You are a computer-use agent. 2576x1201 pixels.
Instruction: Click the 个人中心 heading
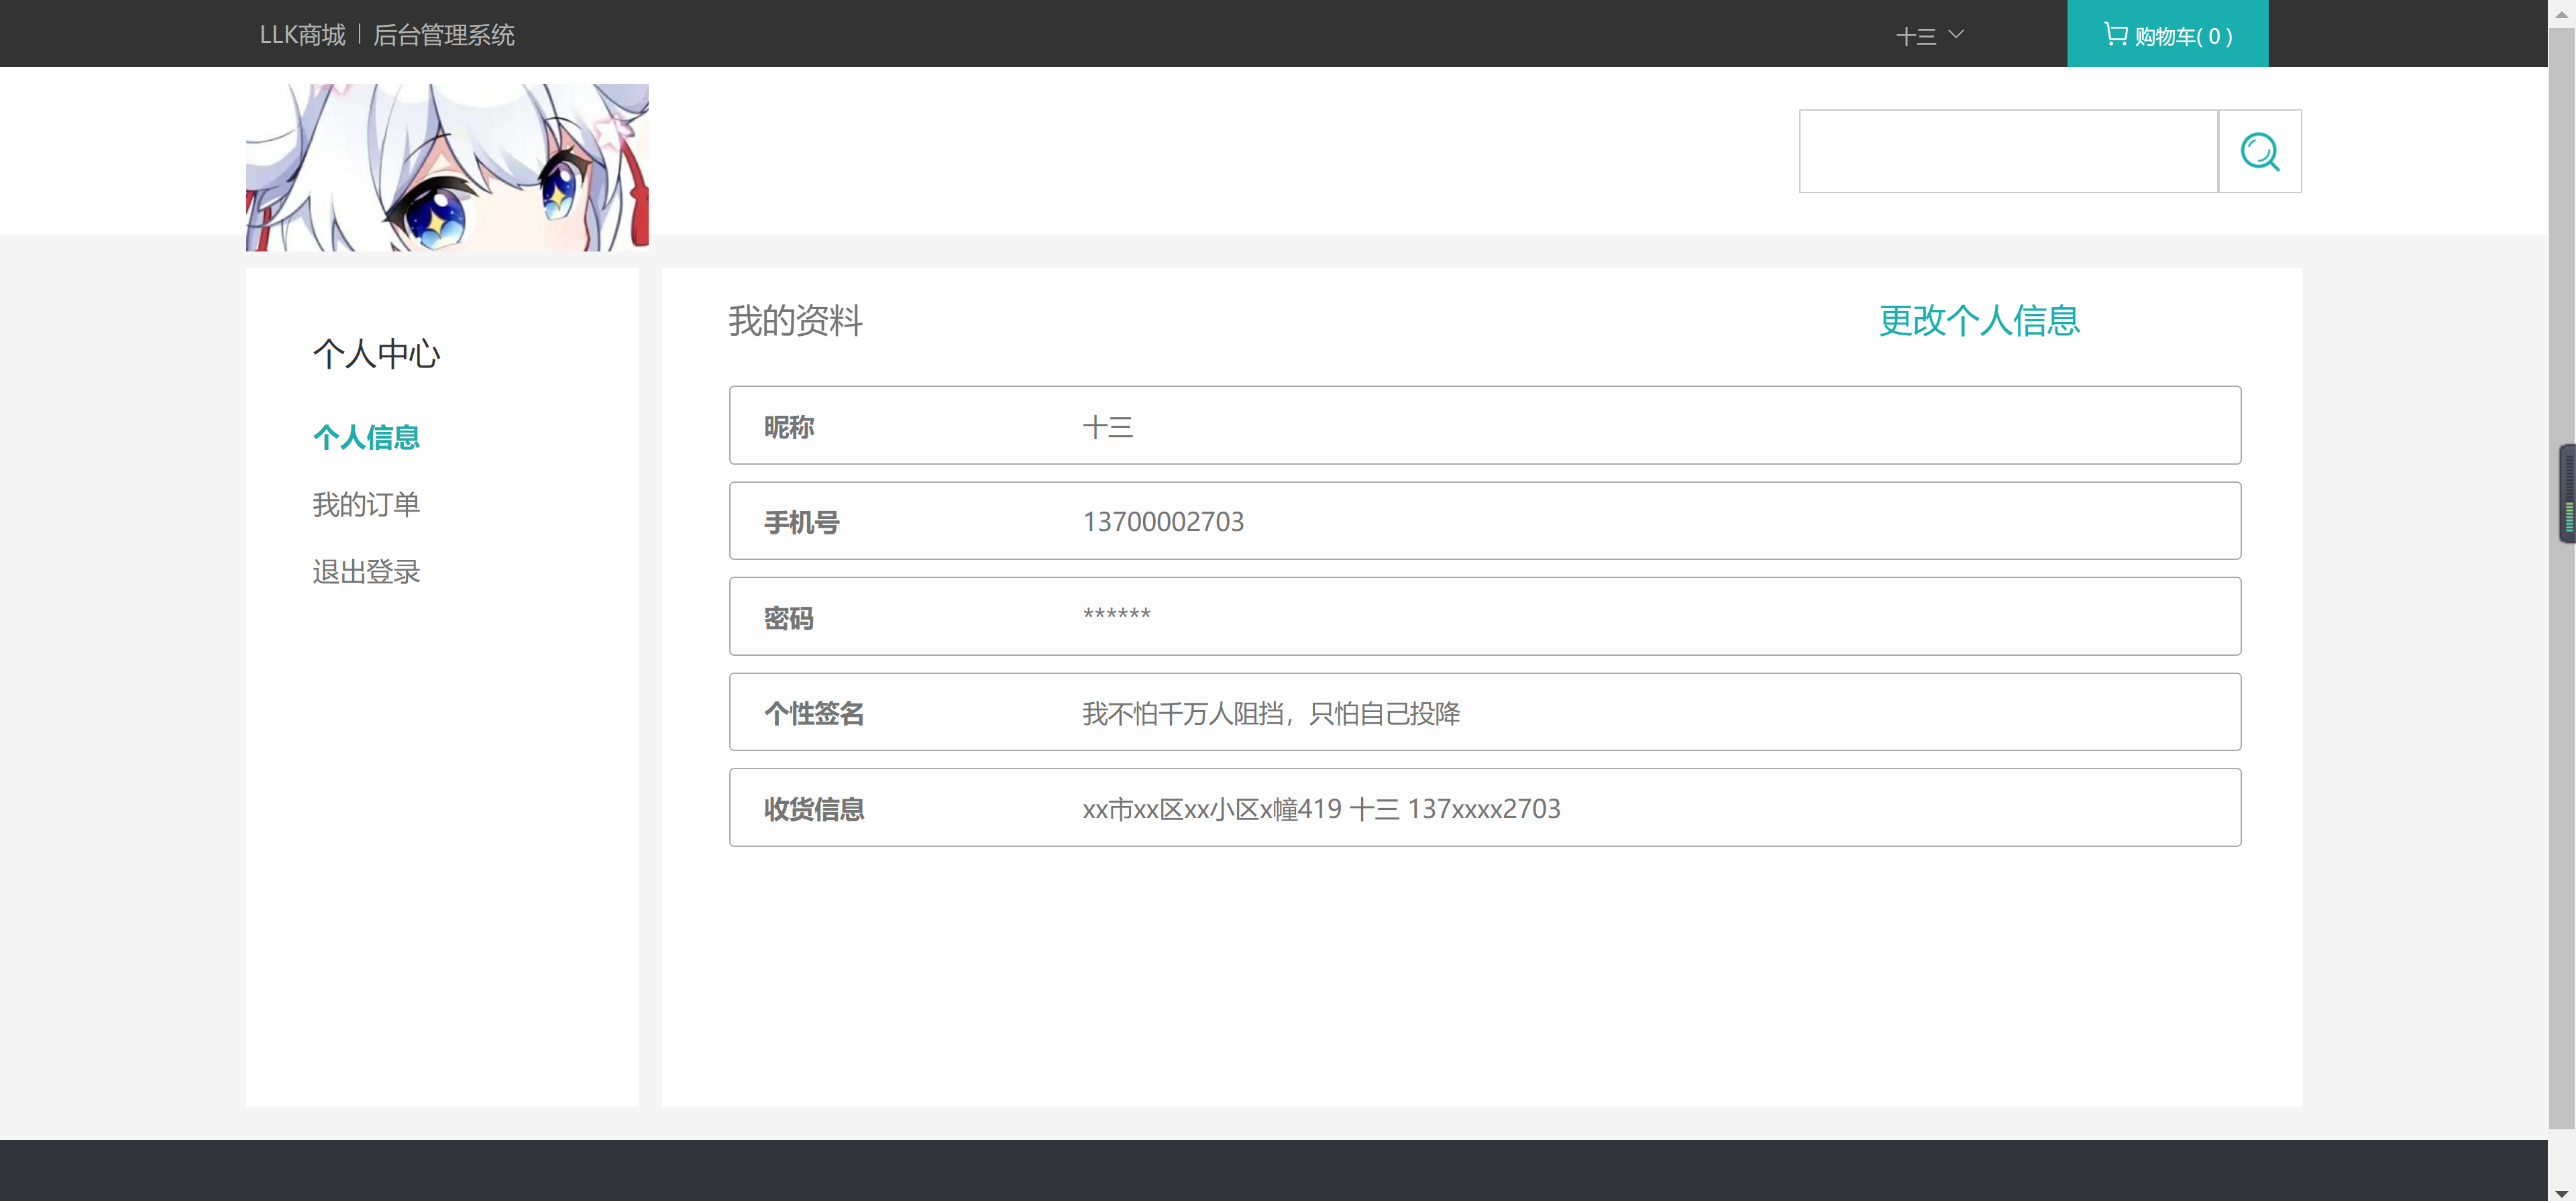coord(376,353)
